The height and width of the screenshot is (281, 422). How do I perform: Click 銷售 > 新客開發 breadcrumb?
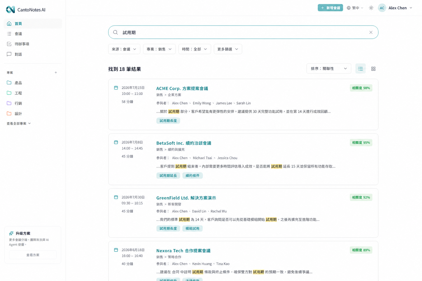[169, 204]
